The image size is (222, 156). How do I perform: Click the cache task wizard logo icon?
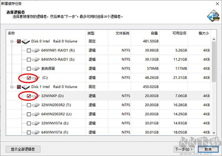(213, 16)
